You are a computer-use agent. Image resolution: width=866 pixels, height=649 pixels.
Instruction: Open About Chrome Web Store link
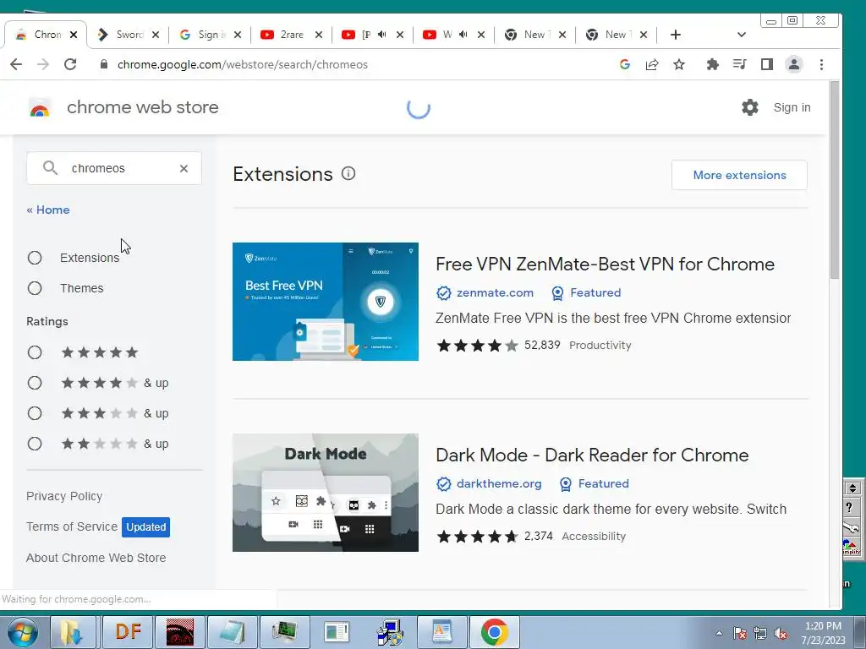coord(96,558)
